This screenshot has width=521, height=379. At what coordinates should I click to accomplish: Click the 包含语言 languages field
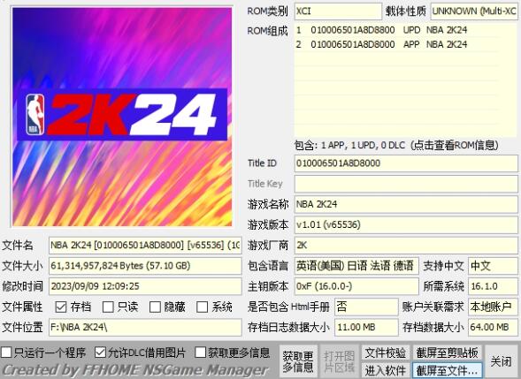tap(356, 266)
